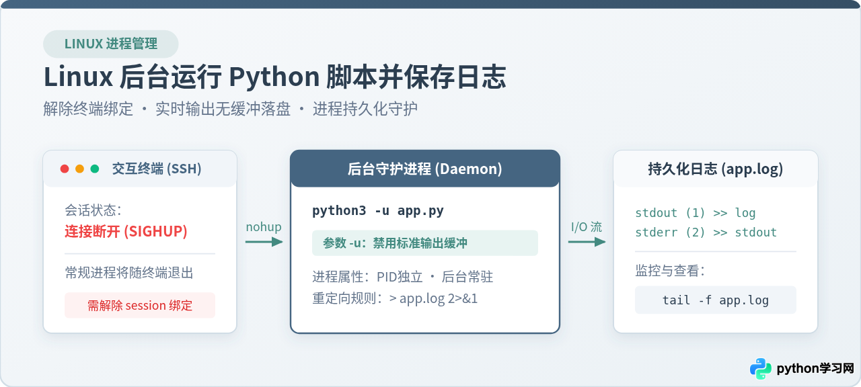Click the 重定向规则：> app.log 2>&1 line
The width and height of the screenshot is (861, 387).
395,298
